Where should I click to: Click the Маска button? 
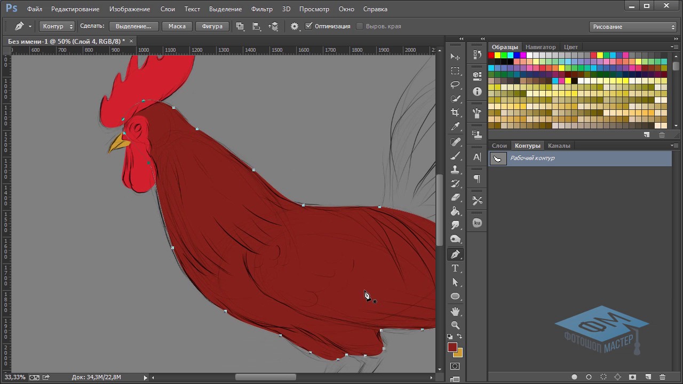[177, 26]
